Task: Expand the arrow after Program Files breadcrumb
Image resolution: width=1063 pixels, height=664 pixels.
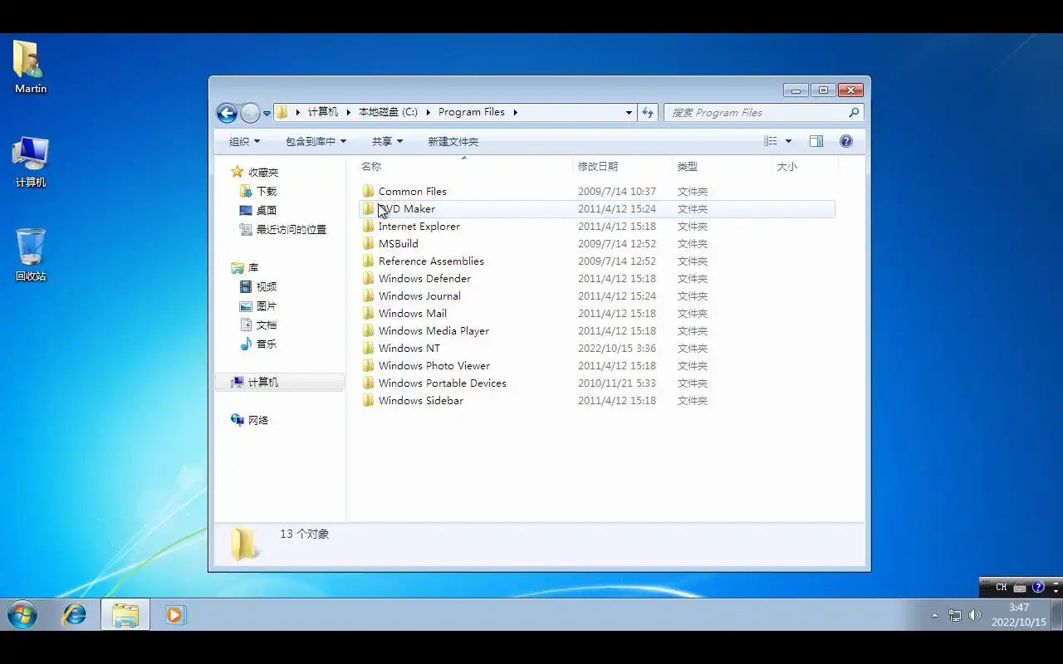Action: [515, 112]
